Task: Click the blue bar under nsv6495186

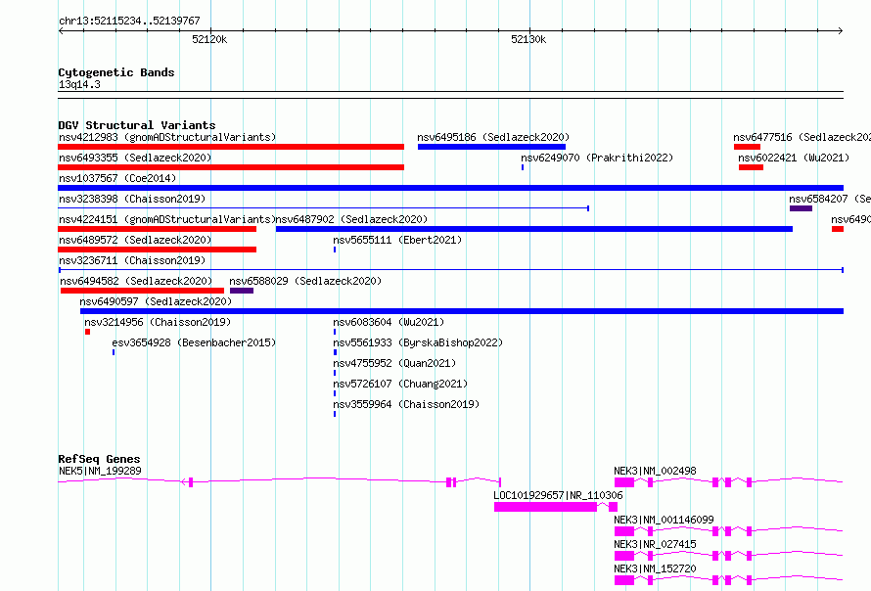Action: [x=491, y=147]
